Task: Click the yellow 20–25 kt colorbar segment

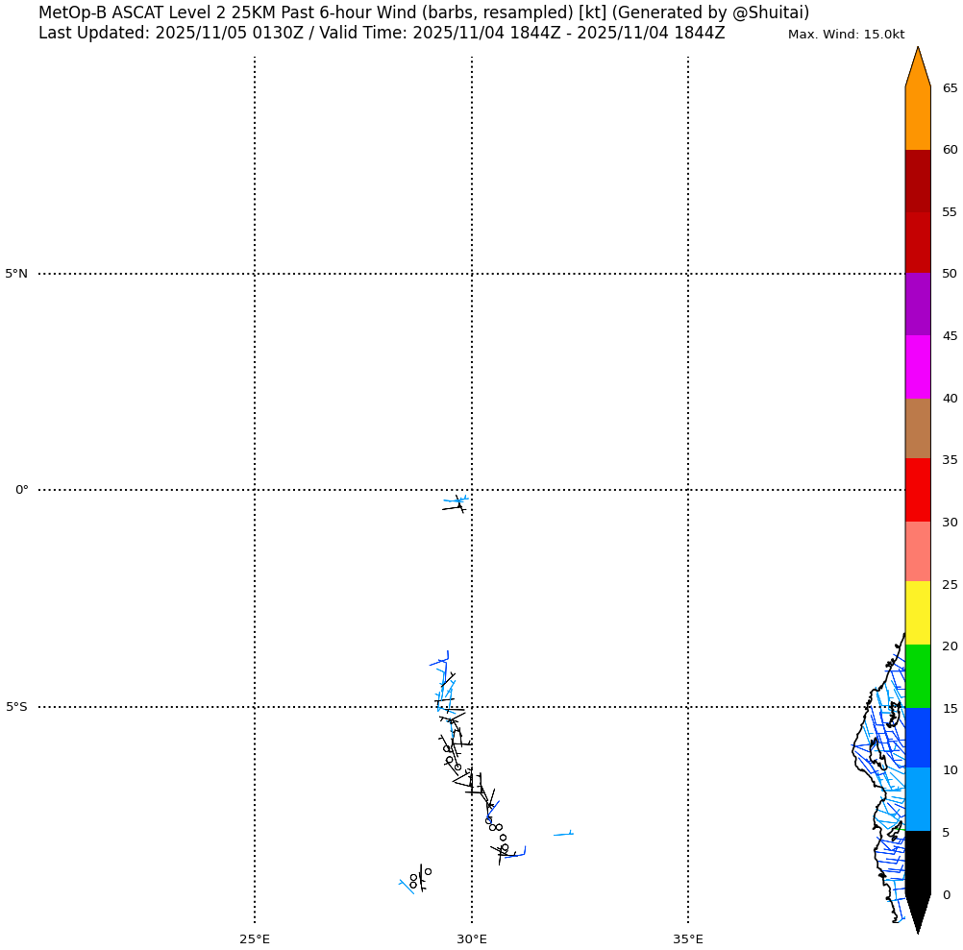Action: tap(918, 613)
